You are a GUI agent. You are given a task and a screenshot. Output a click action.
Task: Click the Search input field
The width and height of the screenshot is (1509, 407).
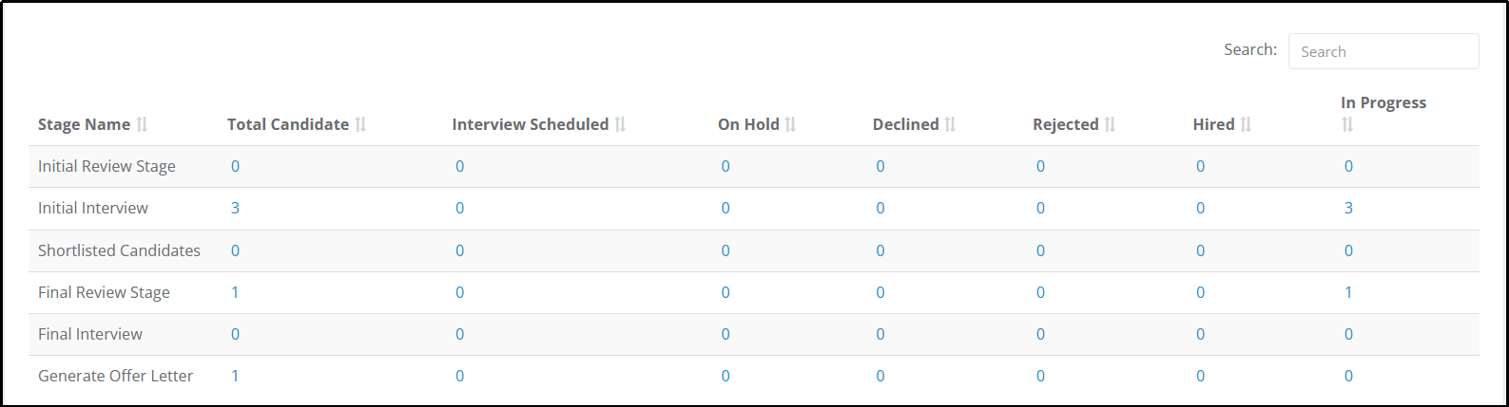coord(1383,51)
